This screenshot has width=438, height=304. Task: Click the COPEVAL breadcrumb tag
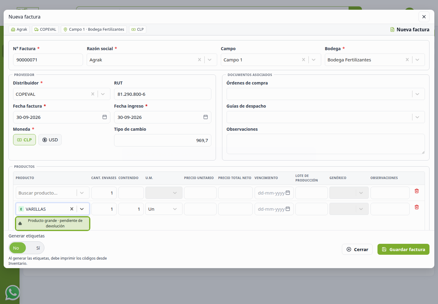[x=45, y=29]
